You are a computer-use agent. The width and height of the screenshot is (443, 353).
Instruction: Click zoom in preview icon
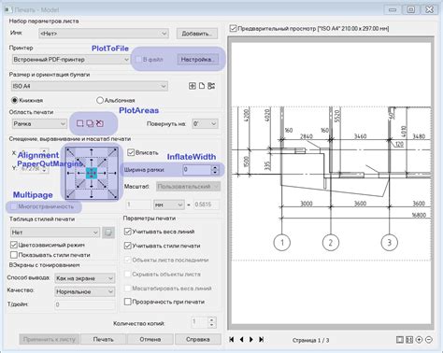(x=419, y=340)
